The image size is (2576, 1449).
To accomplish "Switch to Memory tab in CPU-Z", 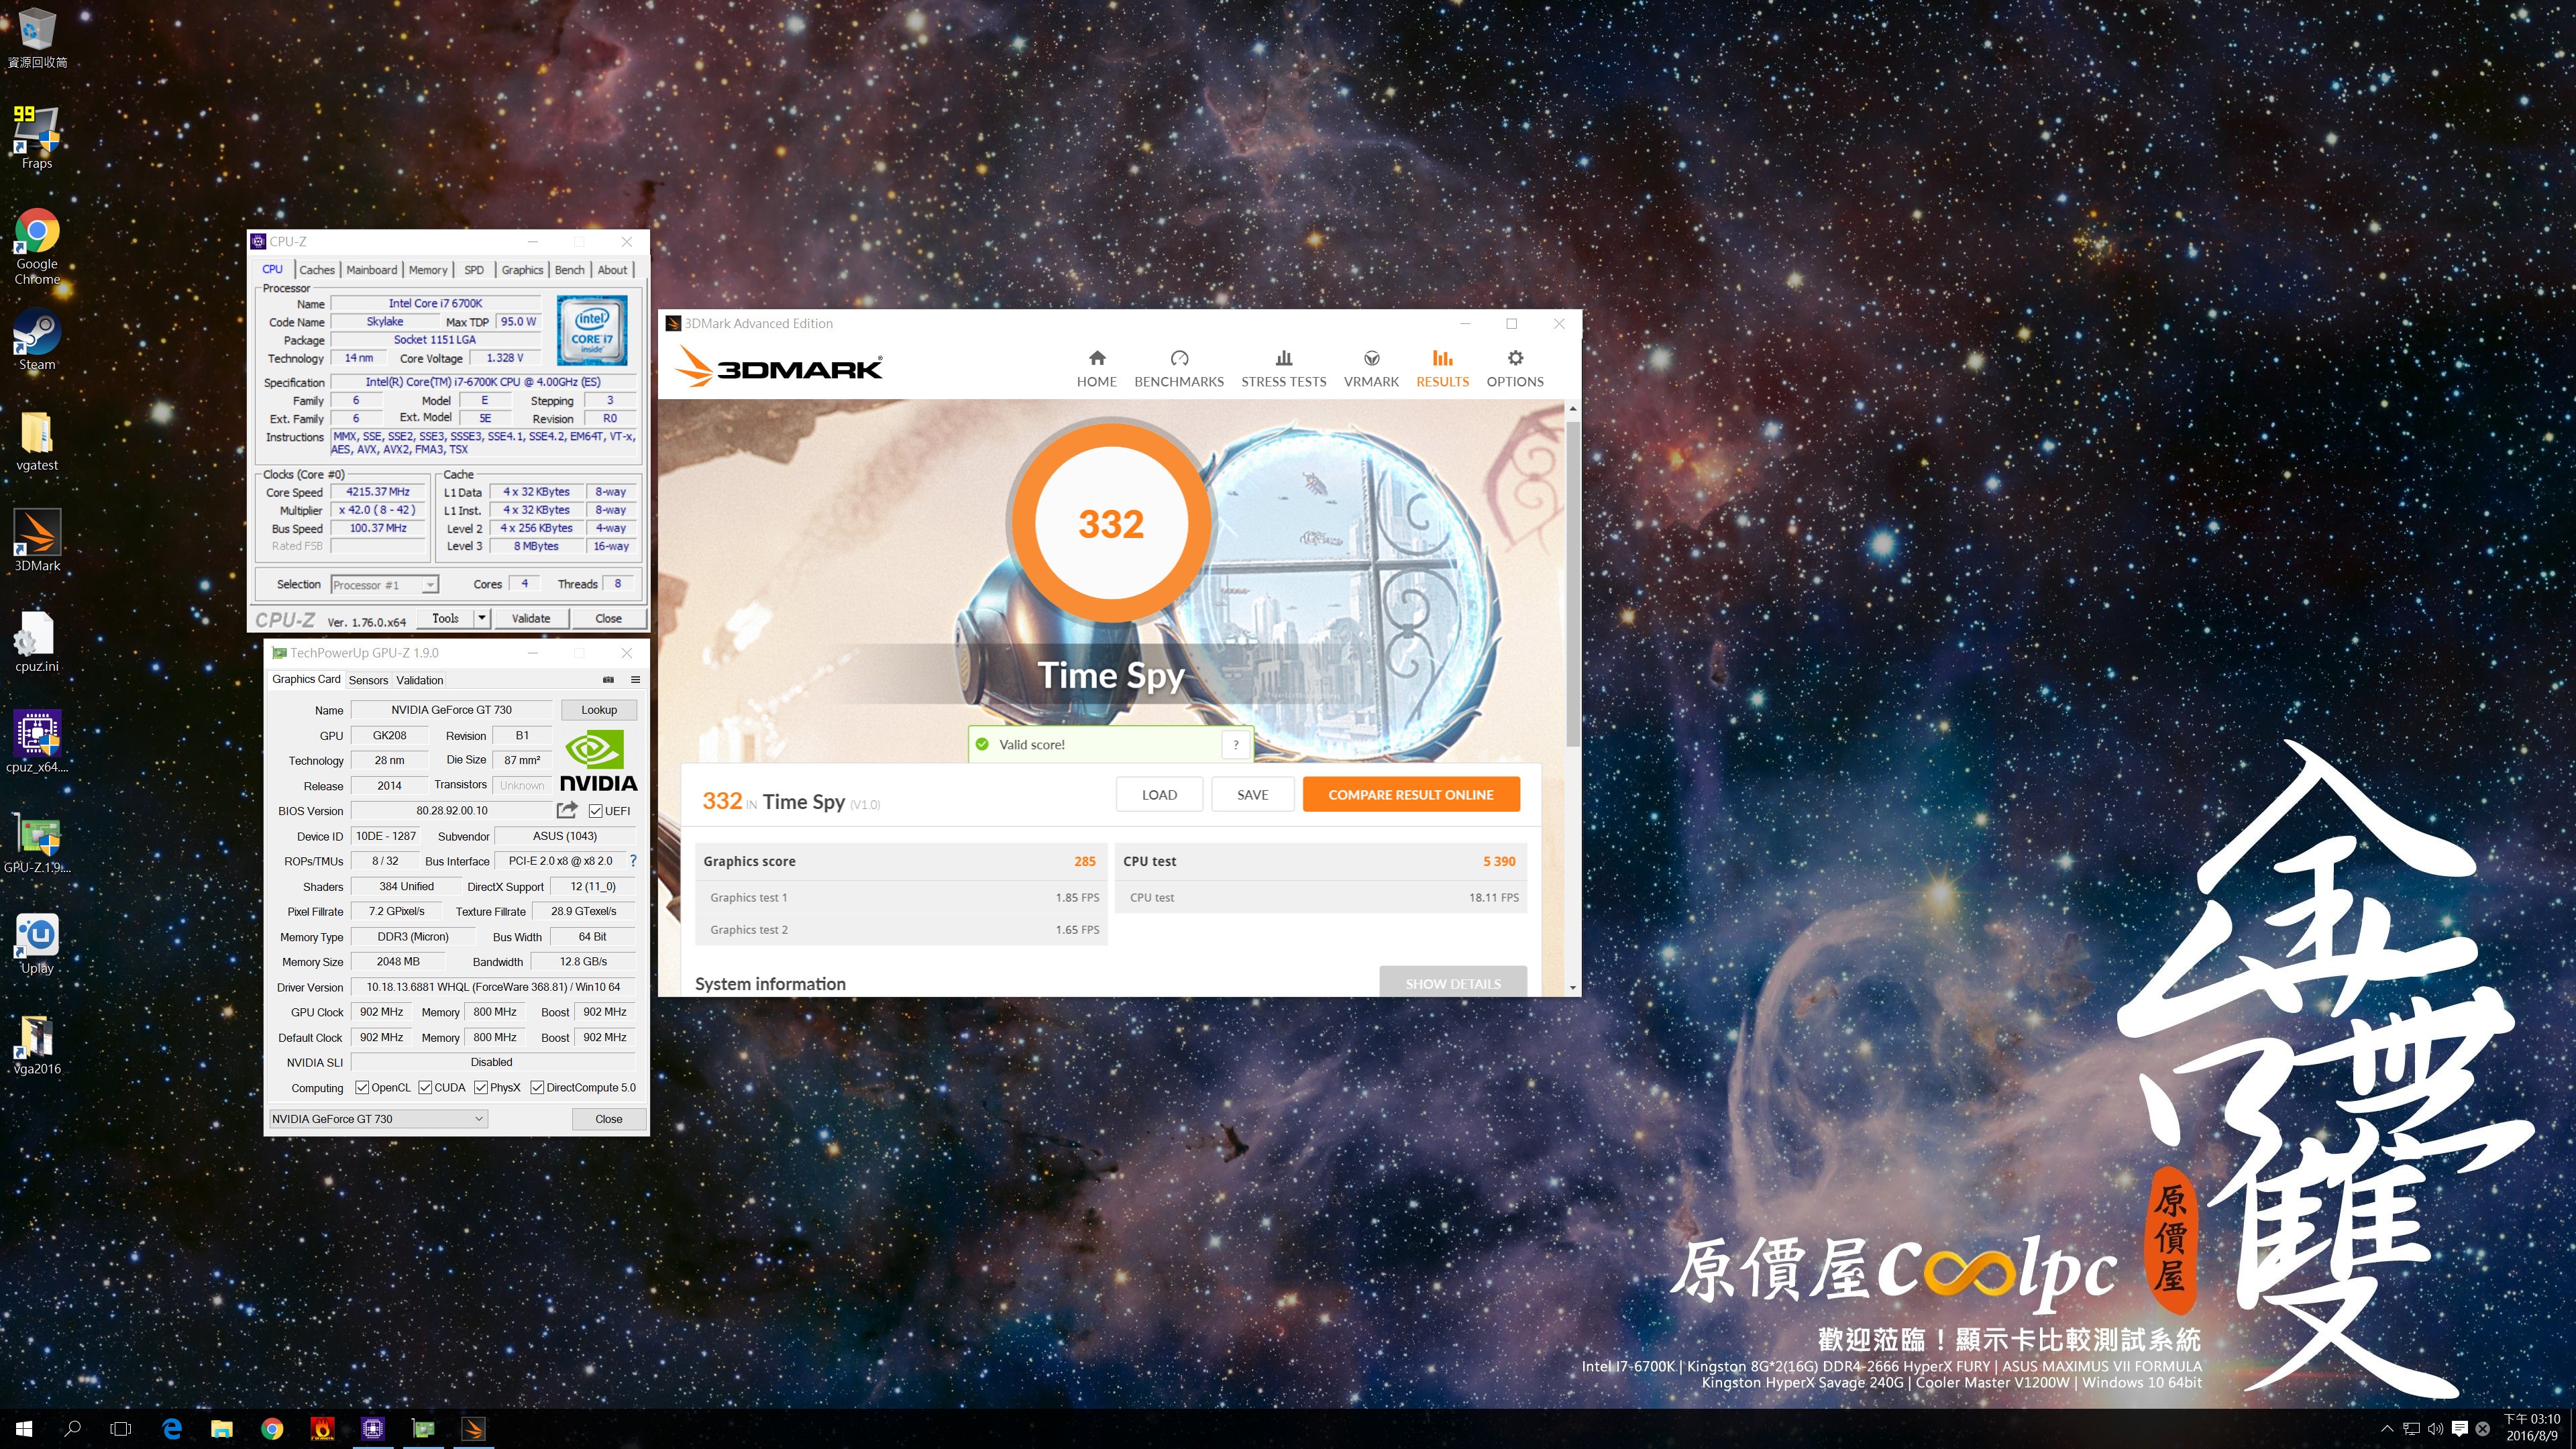I will (428, 270).
